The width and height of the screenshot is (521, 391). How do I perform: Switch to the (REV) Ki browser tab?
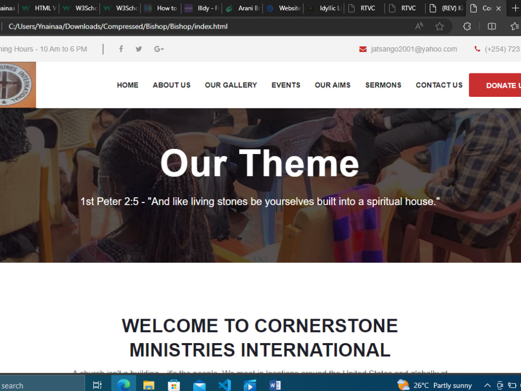445,8
